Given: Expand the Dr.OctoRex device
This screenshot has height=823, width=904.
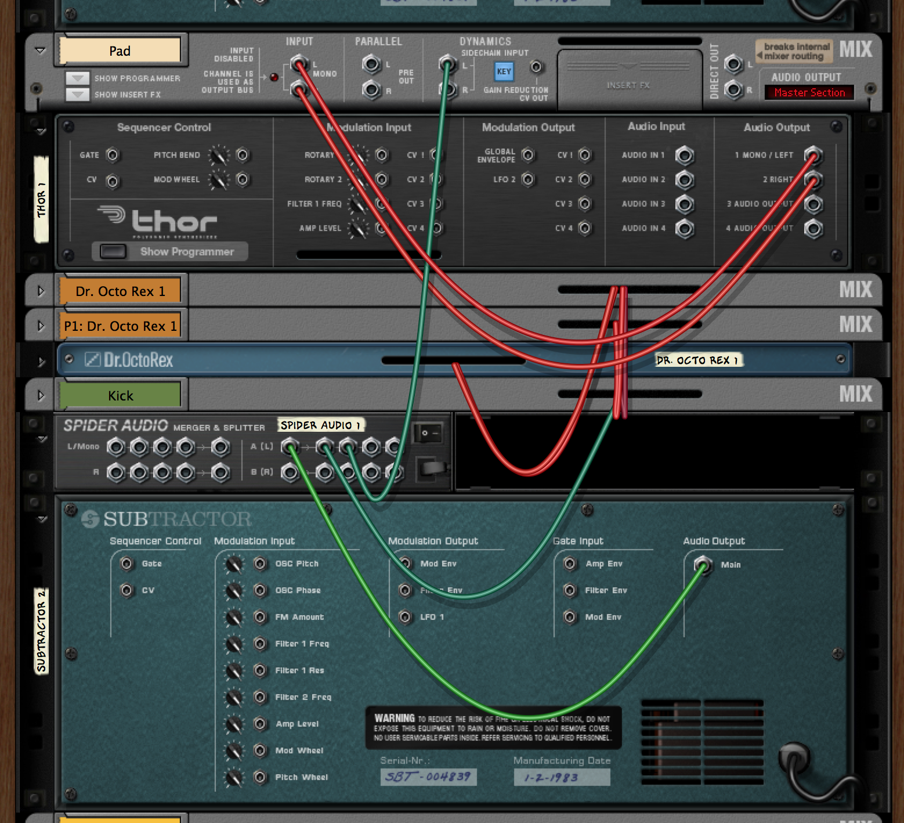Looking at the screenshot, I should pos(41,362).
